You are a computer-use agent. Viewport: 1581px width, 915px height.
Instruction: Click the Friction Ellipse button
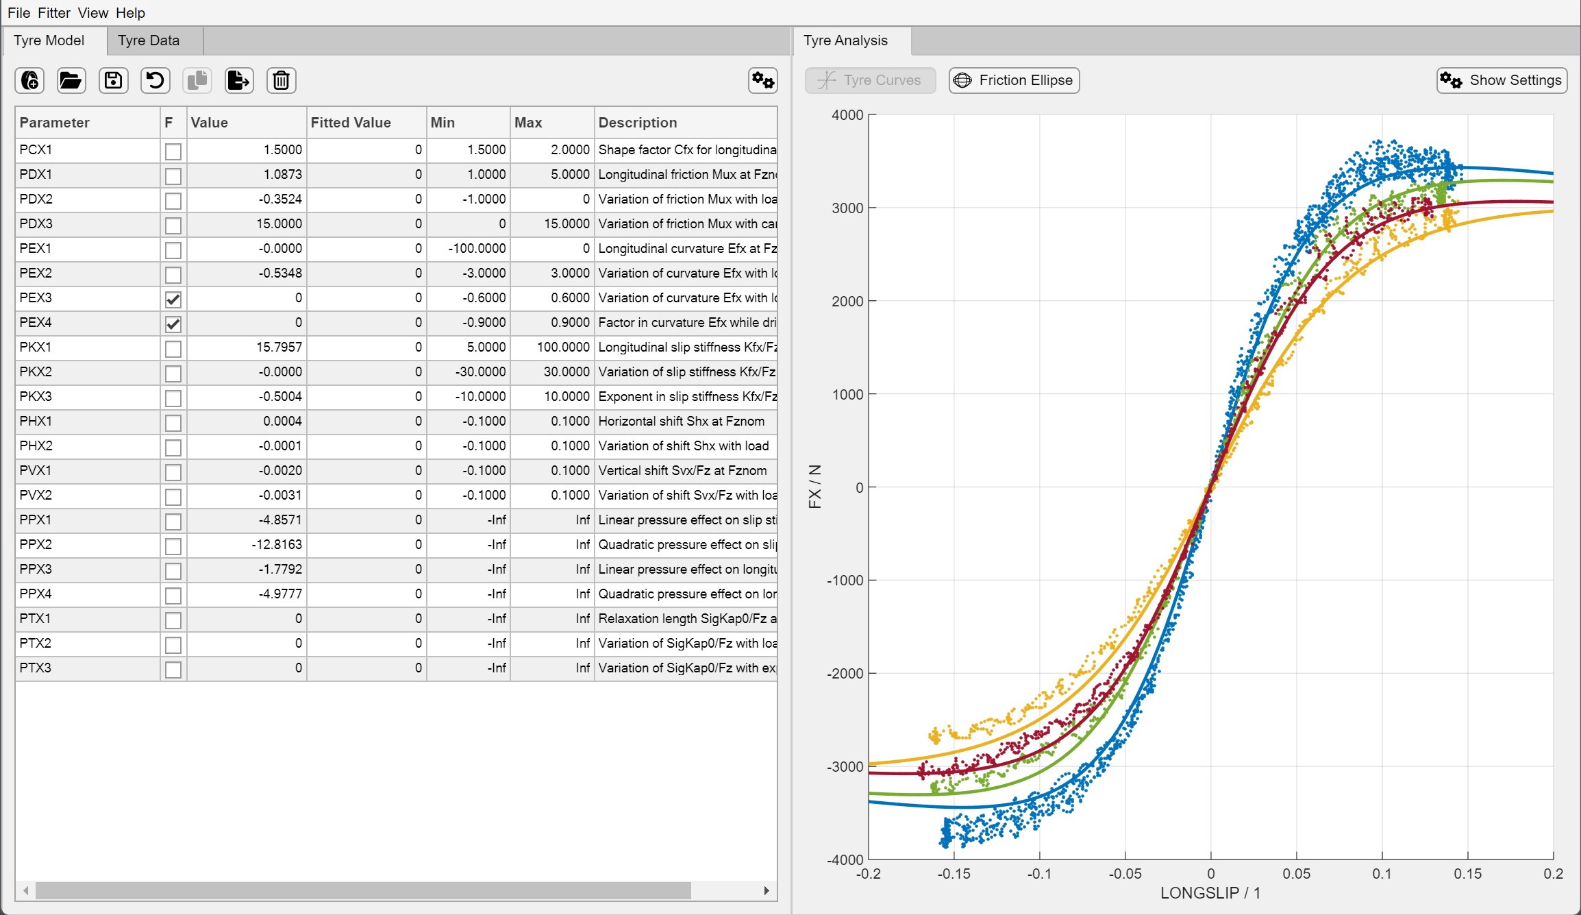[x=1014, y=80]
